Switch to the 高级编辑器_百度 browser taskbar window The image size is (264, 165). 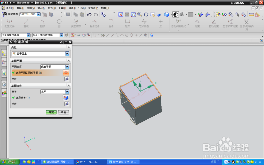point(57,162)
